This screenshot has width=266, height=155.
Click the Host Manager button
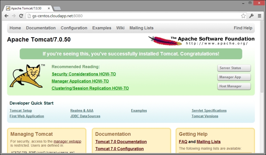pyautogui.click(x=234, y=86)
